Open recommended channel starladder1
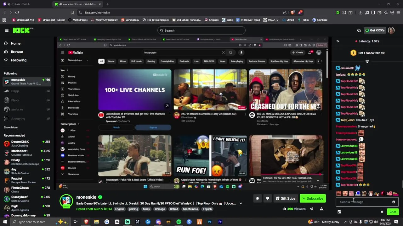Screen dimensions: 403x226 (x=27, y=153)
